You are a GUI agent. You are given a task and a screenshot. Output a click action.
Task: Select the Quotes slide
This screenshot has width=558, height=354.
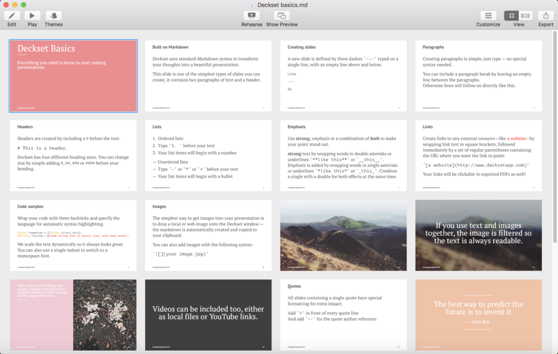343,315
